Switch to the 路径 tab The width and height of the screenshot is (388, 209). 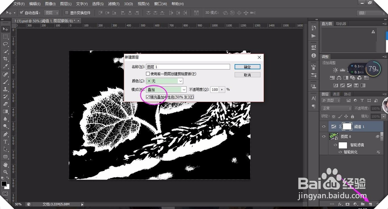coord(347,94)
